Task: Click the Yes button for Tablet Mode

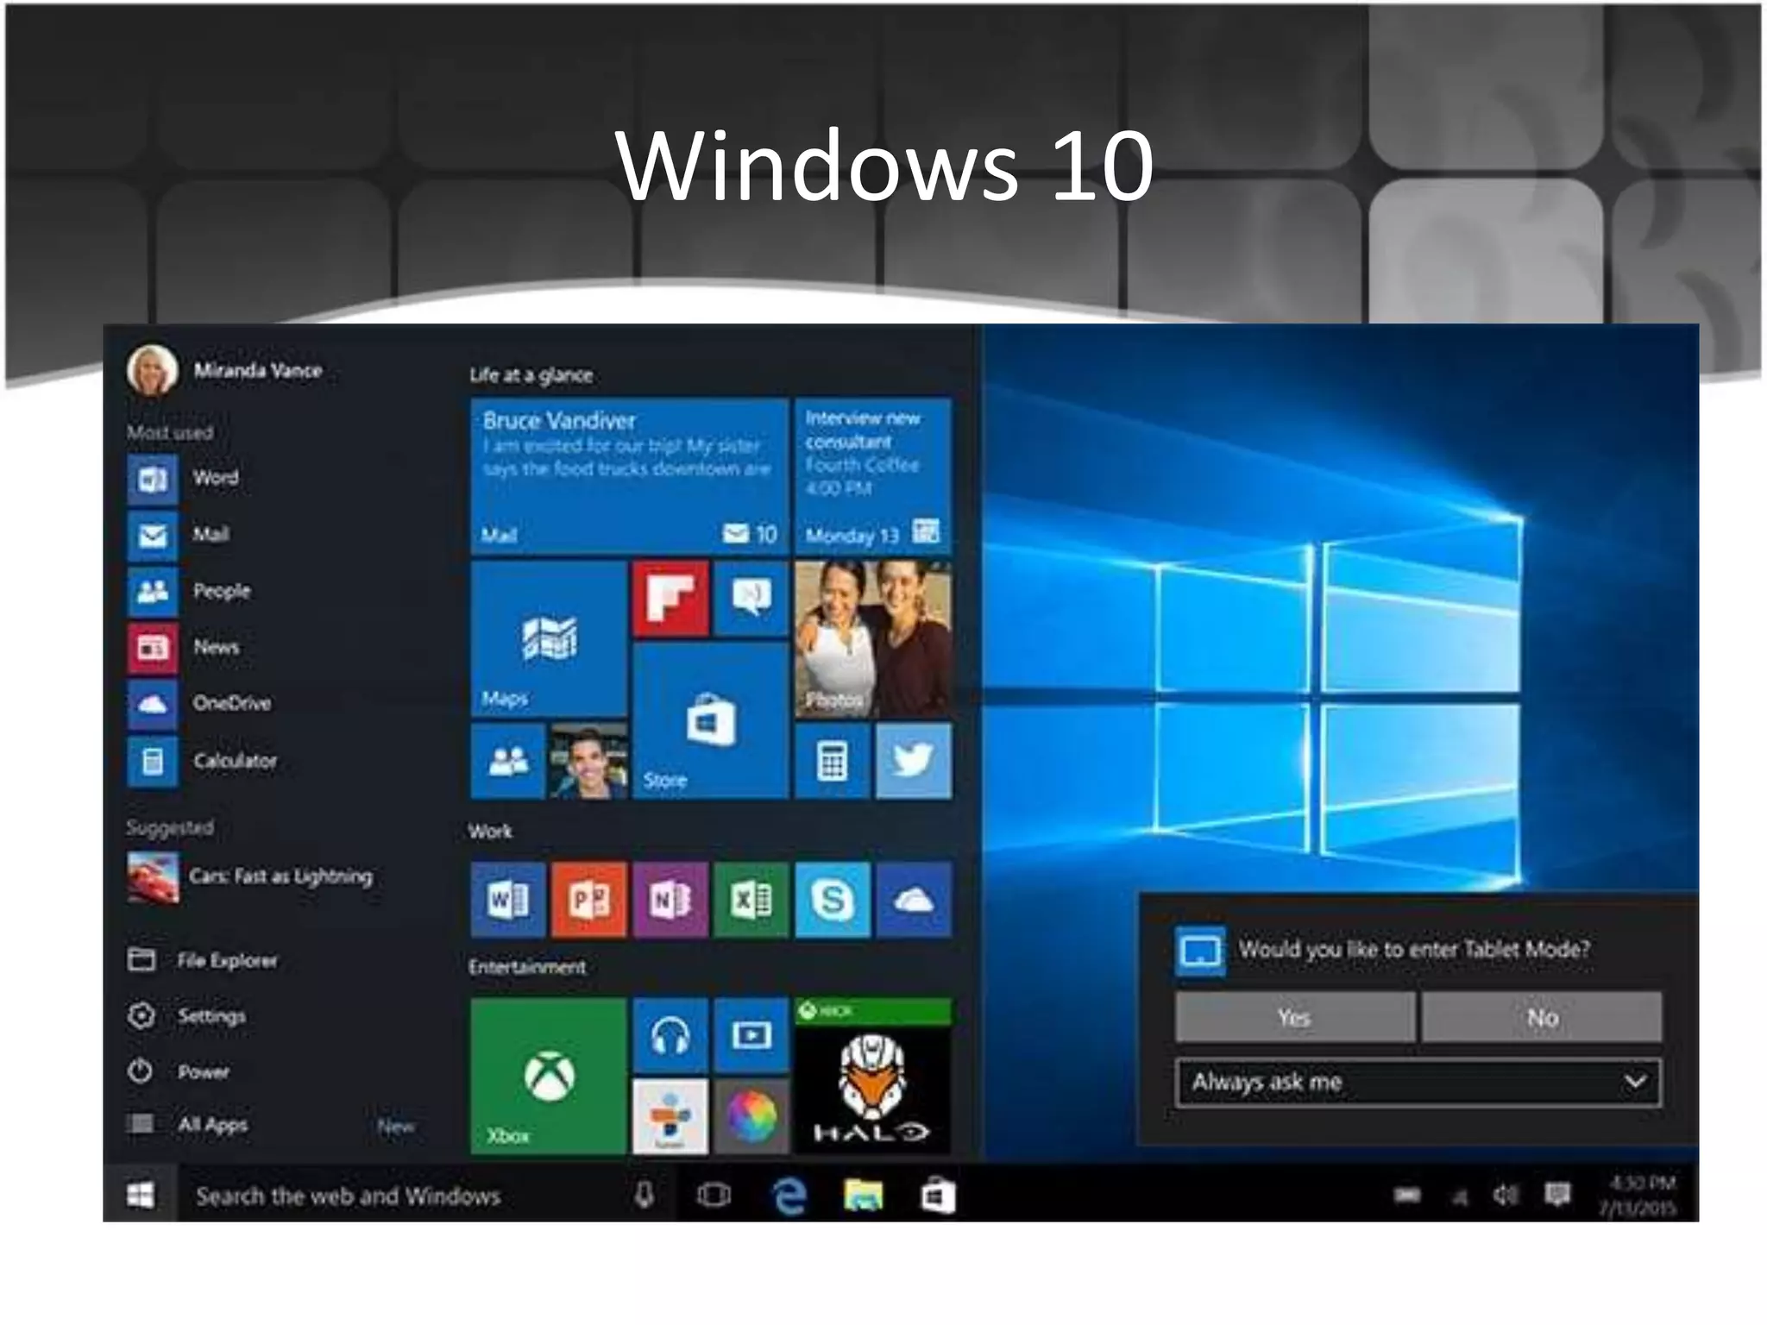Action: (x=1295, y=1017)
